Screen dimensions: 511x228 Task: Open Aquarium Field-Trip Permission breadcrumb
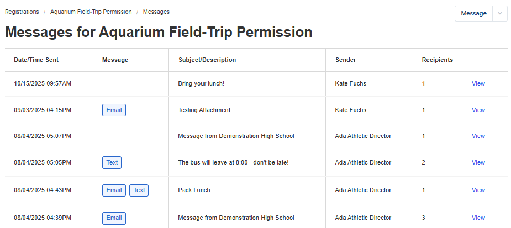point(91,12)
